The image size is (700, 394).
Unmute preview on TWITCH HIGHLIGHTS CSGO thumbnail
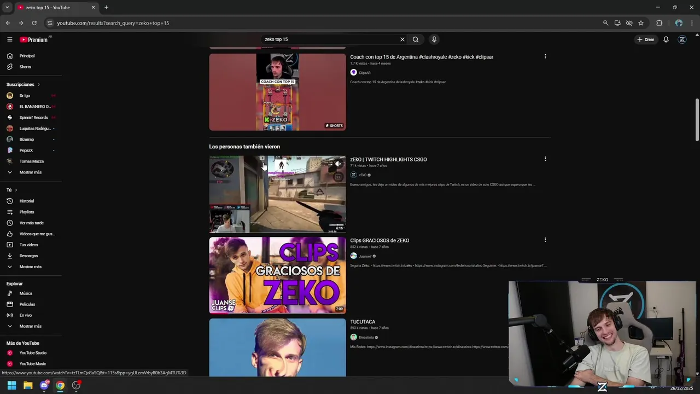339,164
